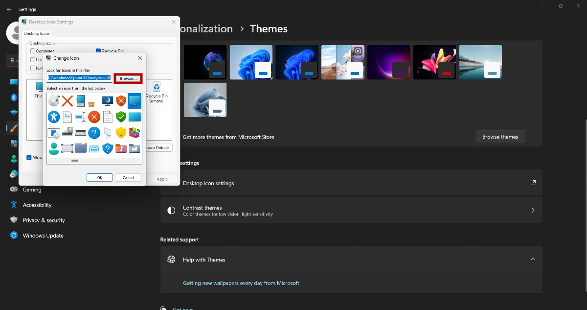The image size is (587, 310).
Task: Open Accessibility in the settings sidebar
Action: (37, 205)
